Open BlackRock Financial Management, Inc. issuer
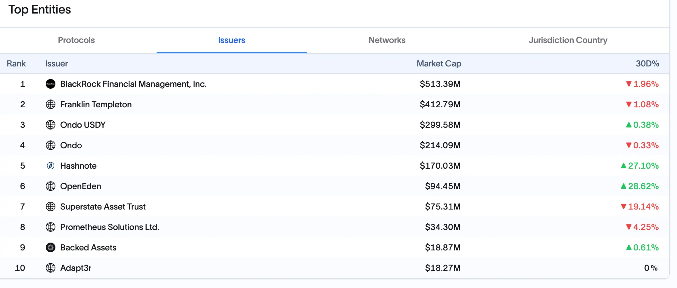The height and width of the screenshot is (288, 677). pos(133,84)
